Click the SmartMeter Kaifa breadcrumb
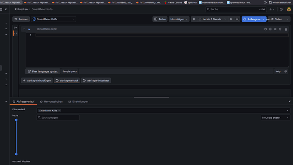 click(x=42, y=9)
